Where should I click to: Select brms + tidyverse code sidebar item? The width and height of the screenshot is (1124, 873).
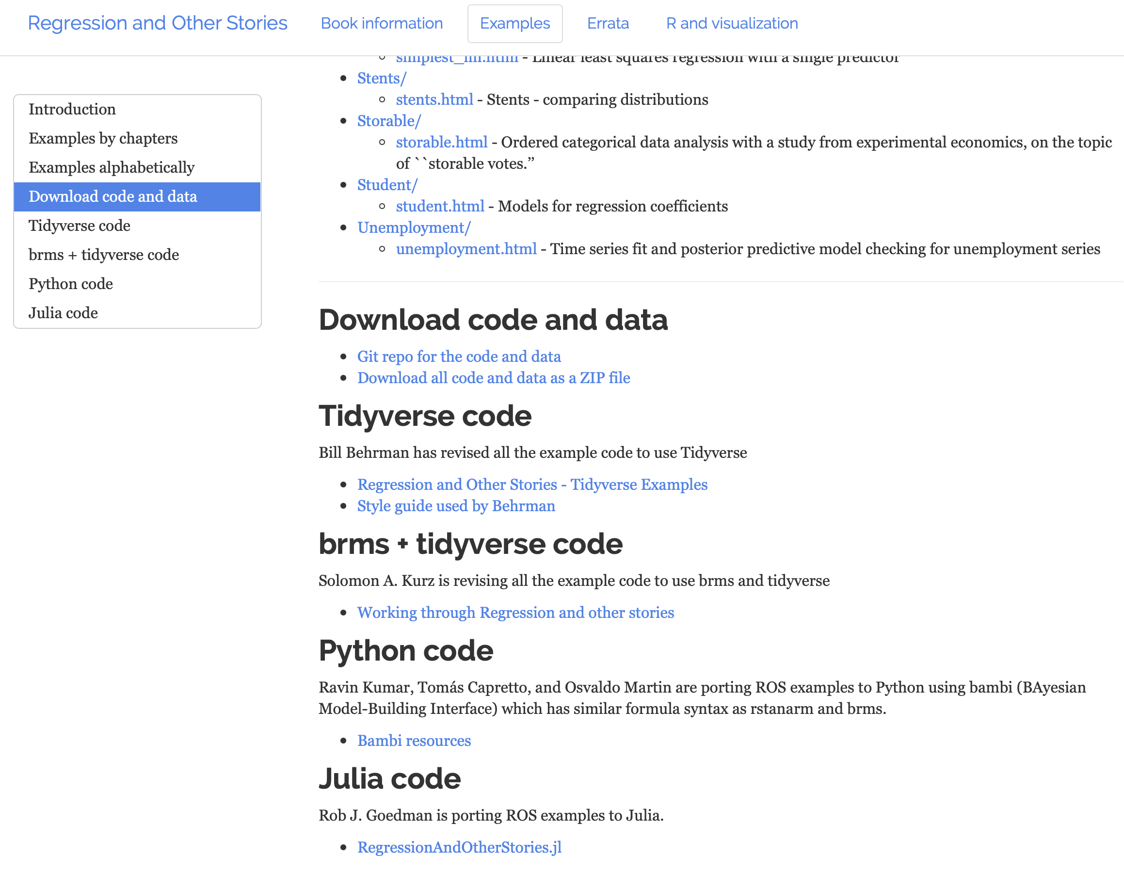(137, 254)
